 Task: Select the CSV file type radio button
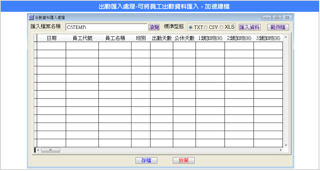click(206, 27)
